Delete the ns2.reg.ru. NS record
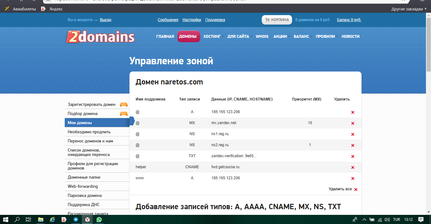 [353, 146]
